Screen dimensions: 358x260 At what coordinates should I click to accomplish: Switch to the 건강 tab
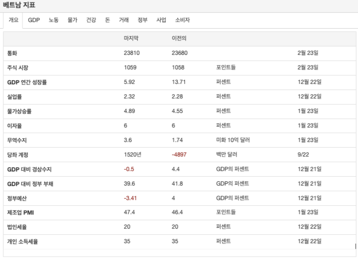click(x=91, y=20)
